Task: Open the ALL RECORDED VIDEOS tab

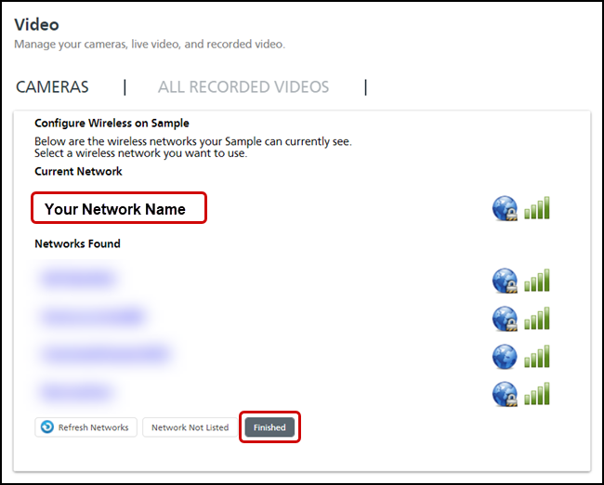Action: pos(243,87)
